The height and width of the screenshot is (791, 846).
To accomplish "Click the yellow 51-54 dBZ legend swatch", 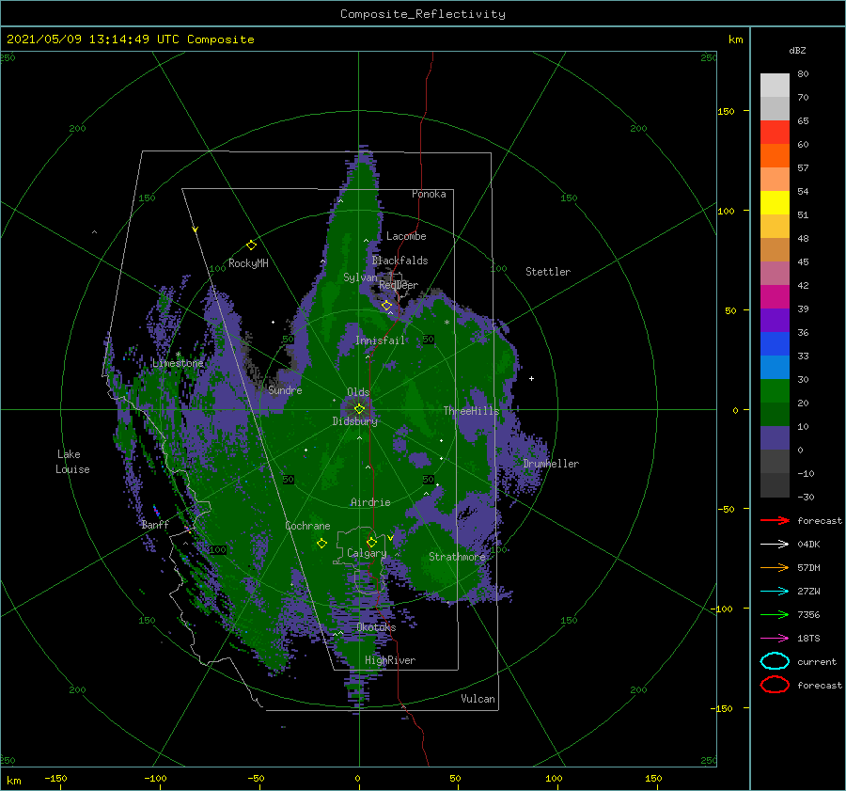I will coord(775,203).
